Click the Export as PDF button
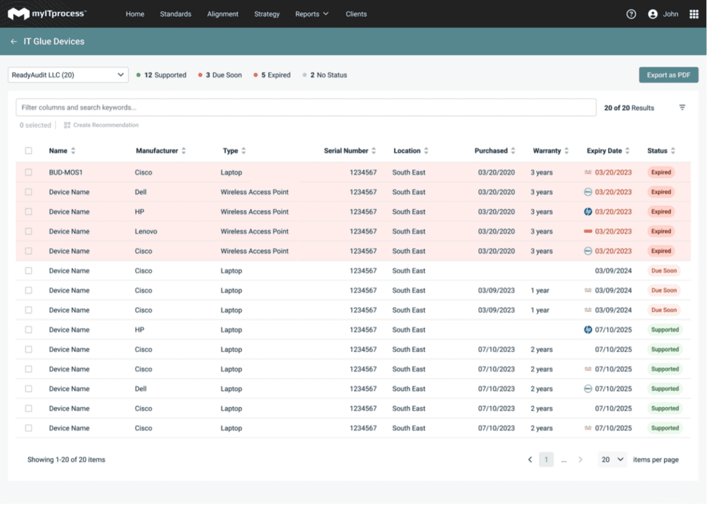 point(668,75)
